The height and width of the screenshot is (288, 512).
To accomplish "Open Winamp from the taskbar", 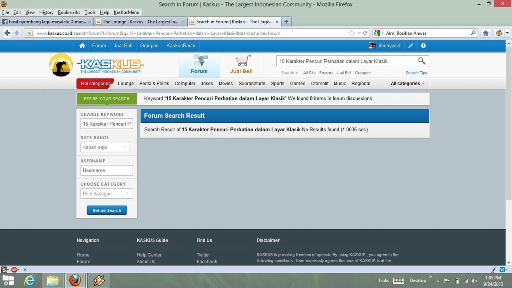I will (99, 280).
